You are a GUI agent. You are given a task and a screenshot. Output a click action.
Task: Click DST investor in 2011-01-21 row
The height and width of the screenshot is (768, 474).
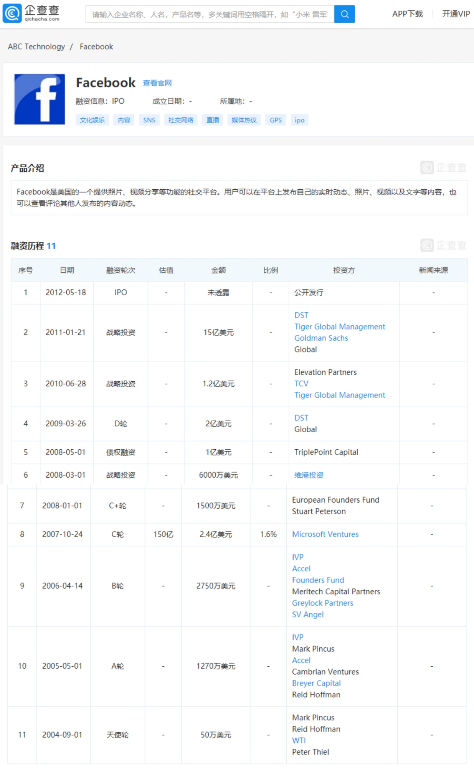point(301,315)
